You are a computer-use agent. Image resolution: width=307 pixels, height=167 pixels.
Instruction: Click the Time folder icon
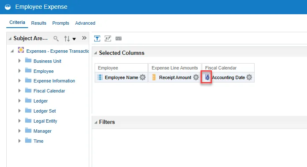(28, 140)
